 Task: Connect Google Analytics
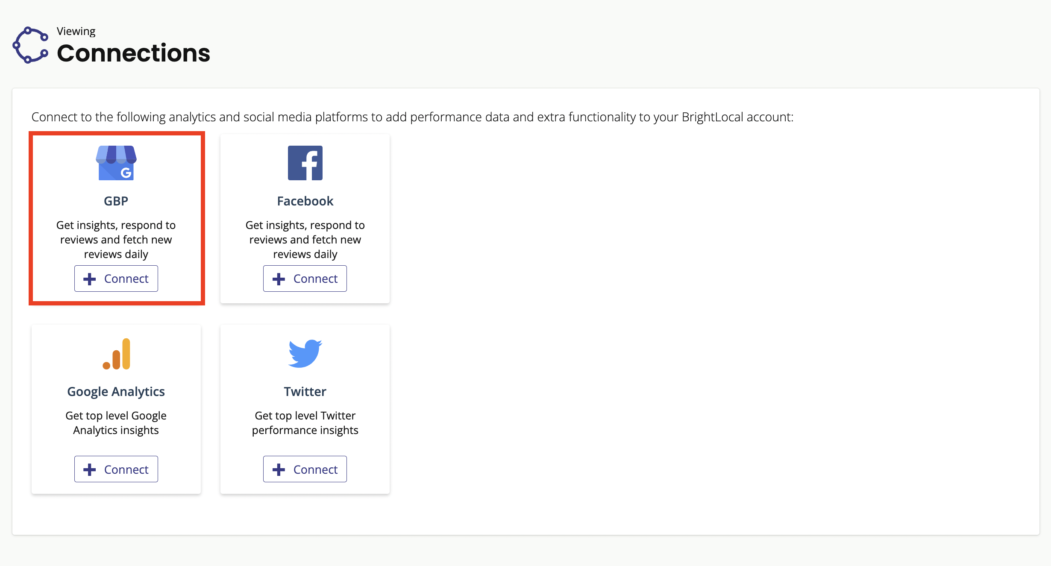pos(116,469)
